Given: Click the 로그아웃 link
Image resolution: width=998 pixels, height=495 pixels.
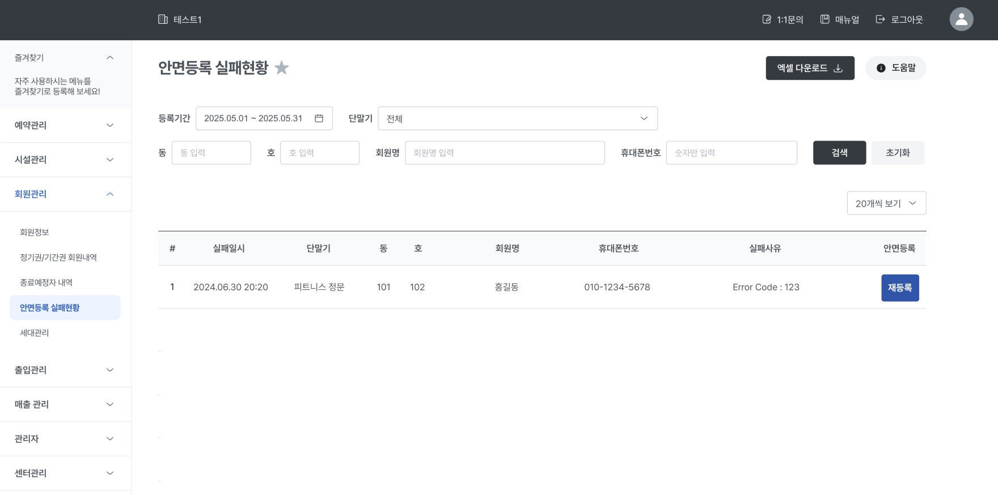Looking at the screenshot, I should tap(899, 19).
